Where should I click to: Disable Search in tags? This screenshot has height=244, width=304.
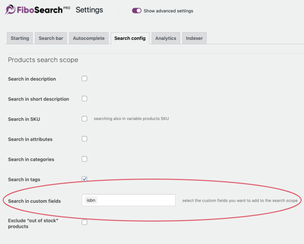[x=84, y=179]
